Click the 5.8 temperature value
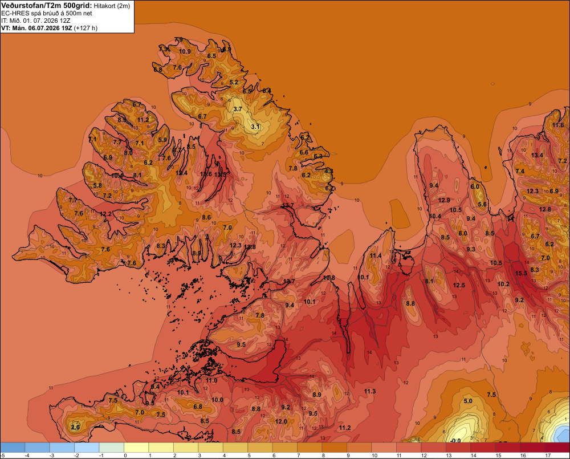This screenshot has height=459, width=570. [97, 185]
